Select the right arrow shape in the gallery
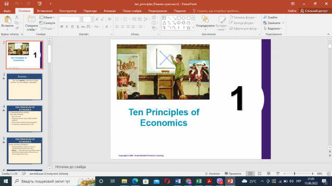This screenshot has width=332, height=186. pos(178,23)
